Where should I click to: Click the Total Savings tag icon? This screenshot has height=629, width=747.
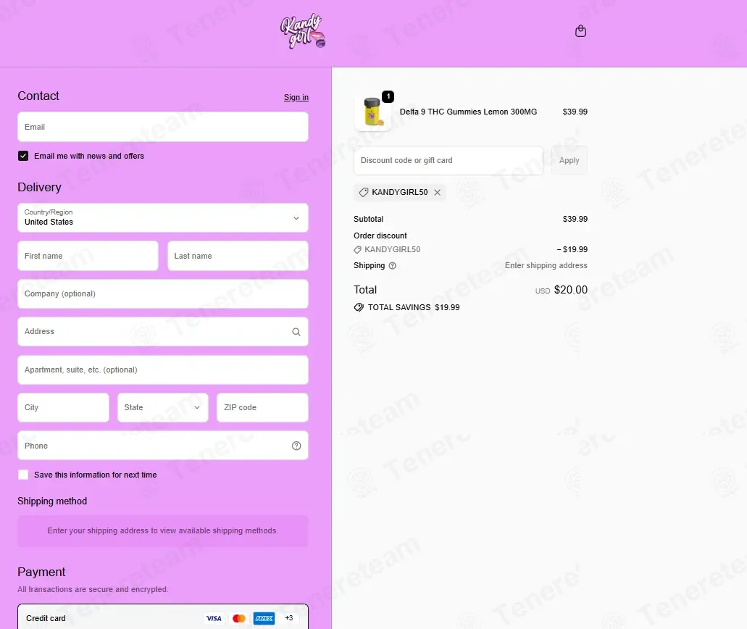359,307
